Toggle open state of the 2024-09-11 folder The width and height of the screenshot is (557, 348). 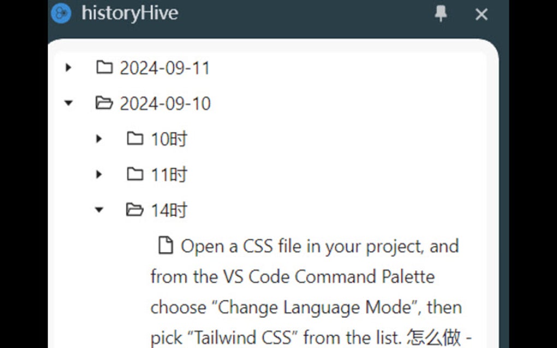point(69,68)
